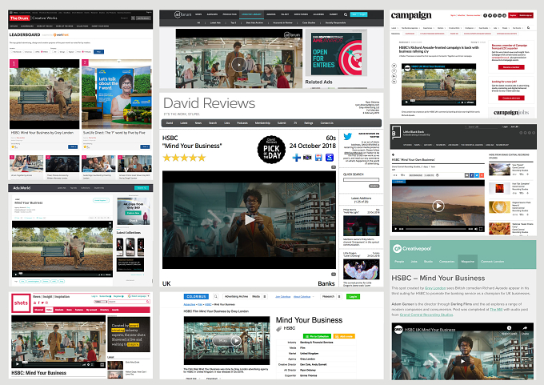Play the adforum HSBC video
The width and height of the screenshot is (544, 385).
(238, 64)
